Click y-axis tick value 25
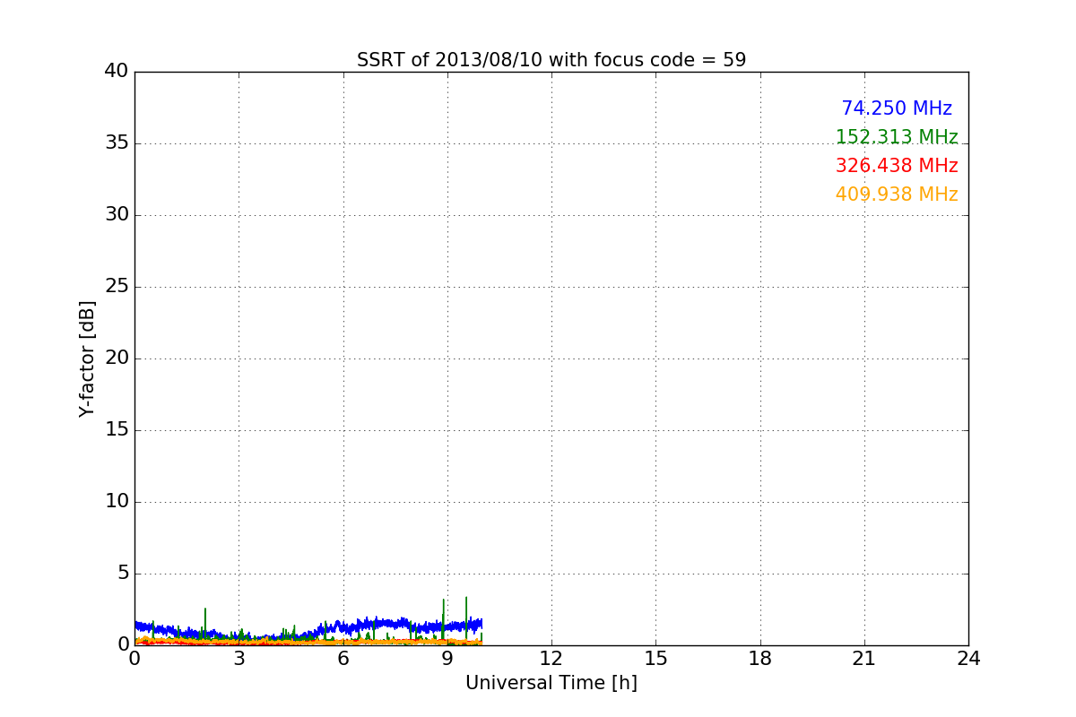The width and height of the screenshot is (1076, 717). [x=117, y=287]
